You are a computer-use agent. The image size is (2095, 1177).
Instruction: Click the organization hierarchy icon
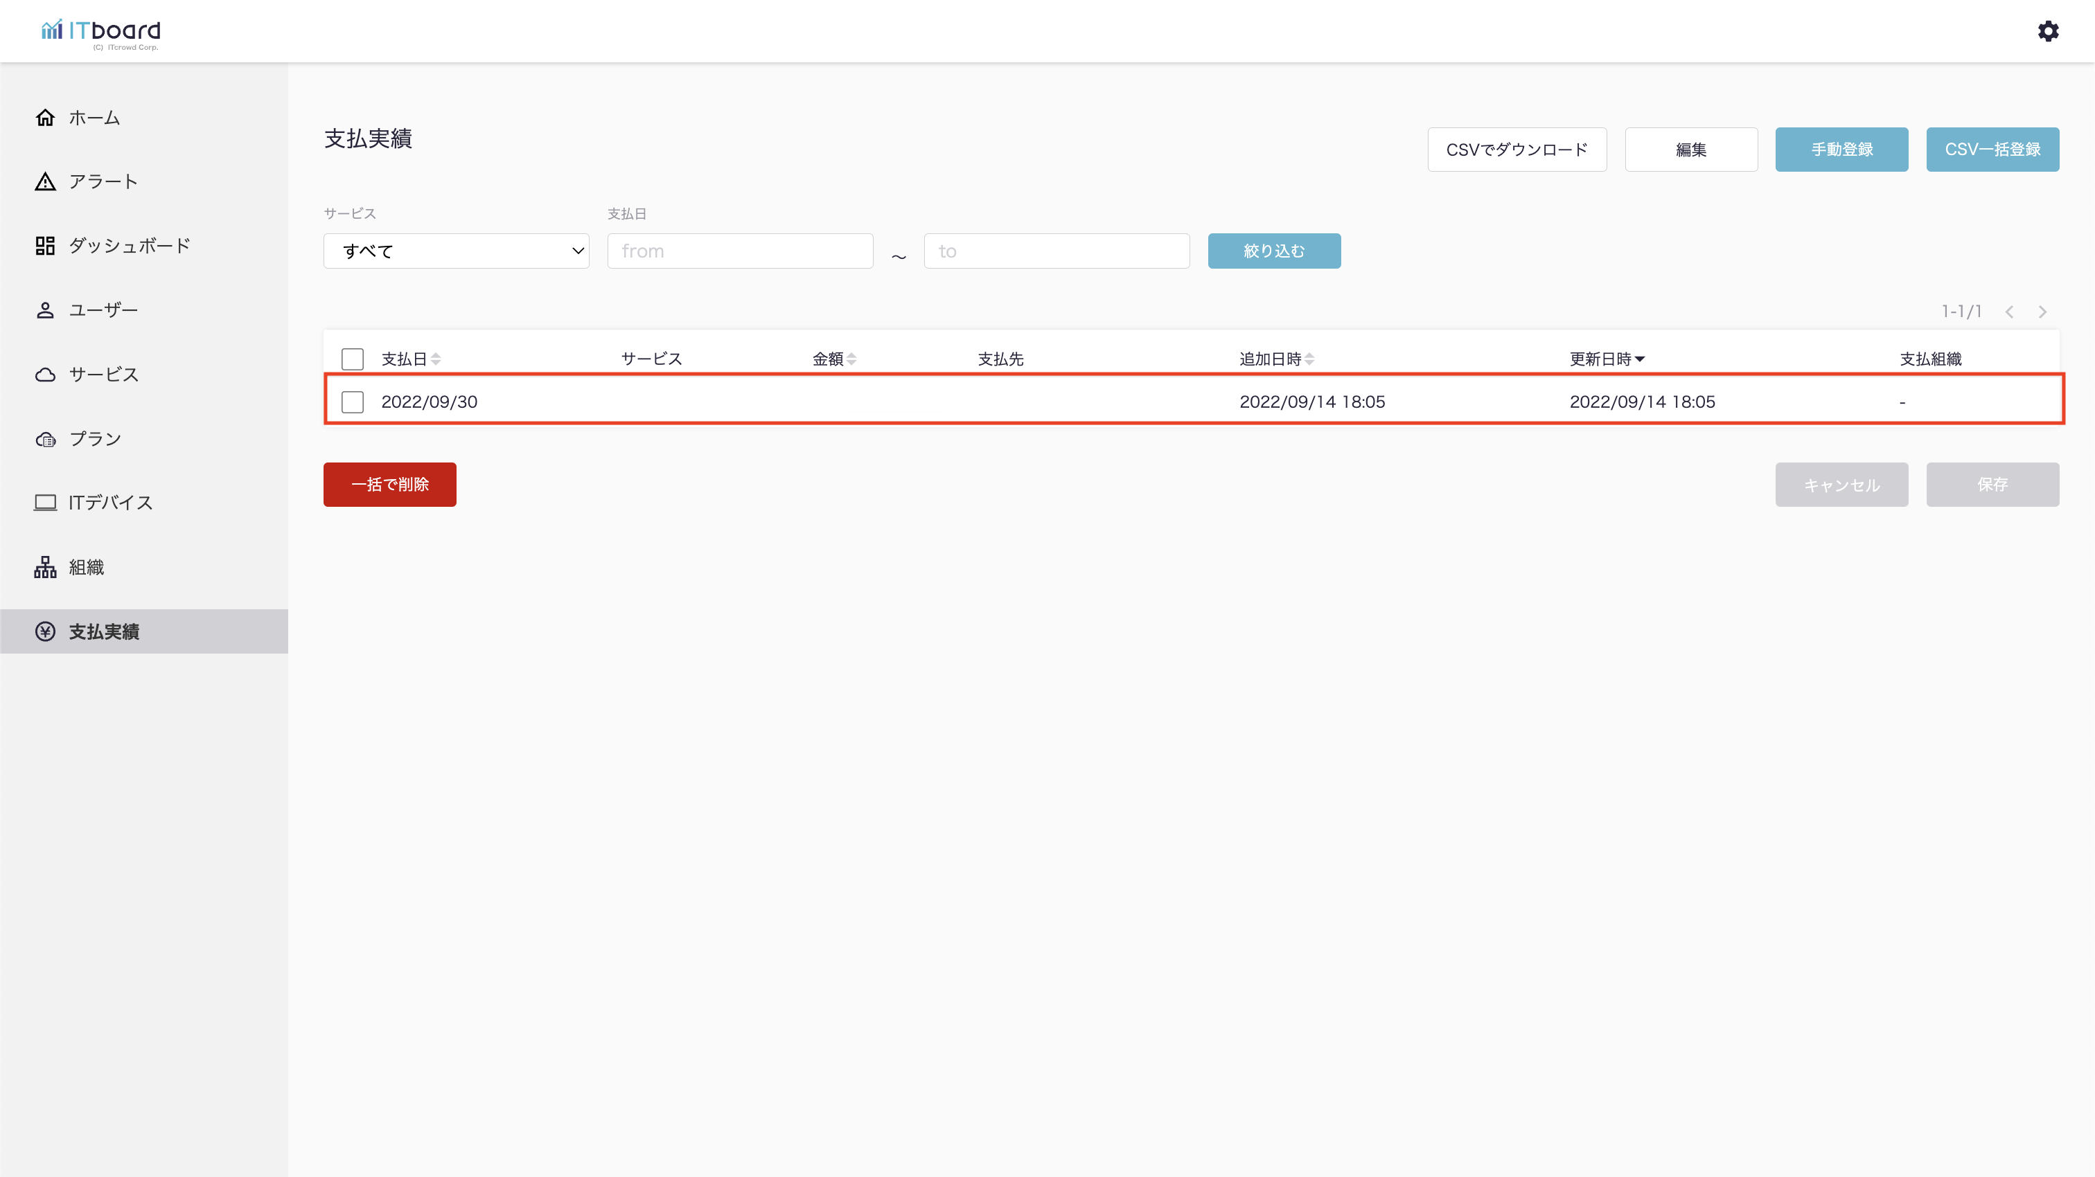coord(46,567)
